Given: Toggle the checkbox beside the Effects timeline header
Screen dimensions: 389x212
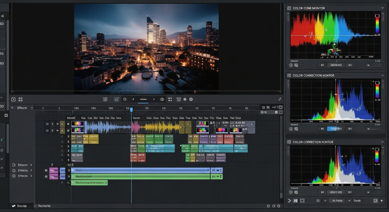Looking at the screenshot, I should 13,108.
